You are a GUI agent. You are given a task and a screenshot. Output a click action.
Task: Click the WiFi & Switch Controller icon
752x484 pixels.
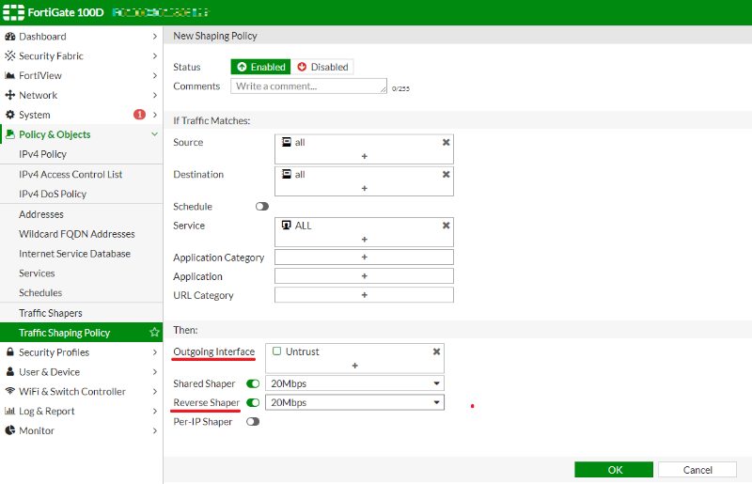[x=10, y=392]
